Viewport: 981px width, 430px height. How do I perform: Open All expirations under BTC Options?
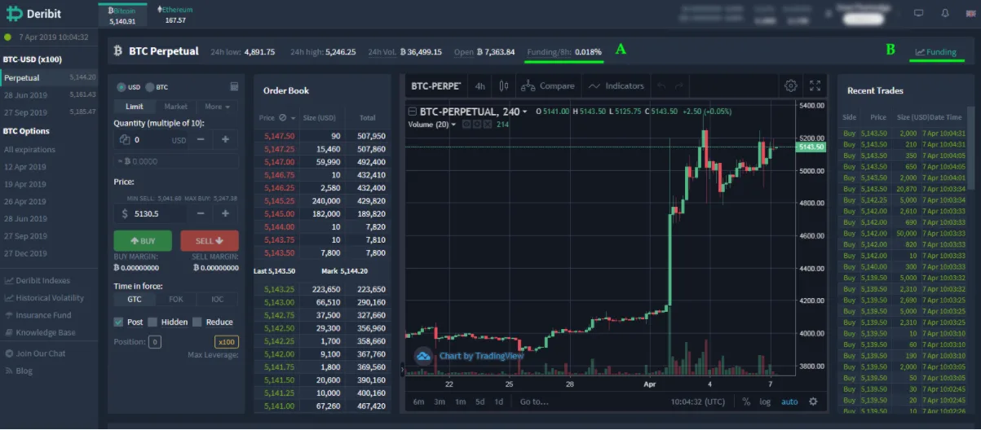tap(30, 150)
